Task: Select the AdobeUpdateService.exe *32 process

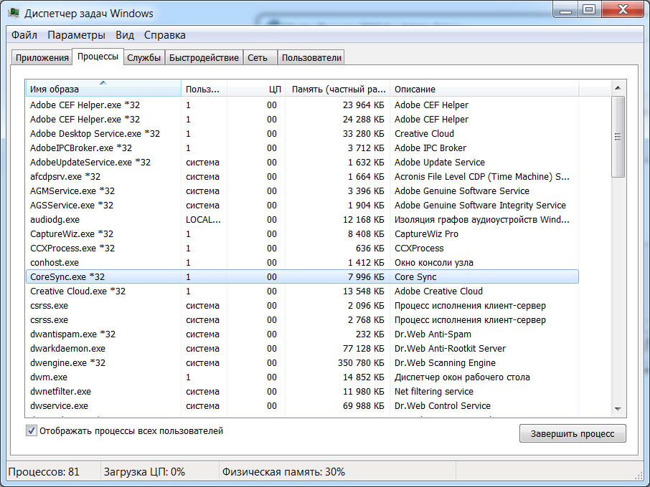Action: click(x=302, y=162)
